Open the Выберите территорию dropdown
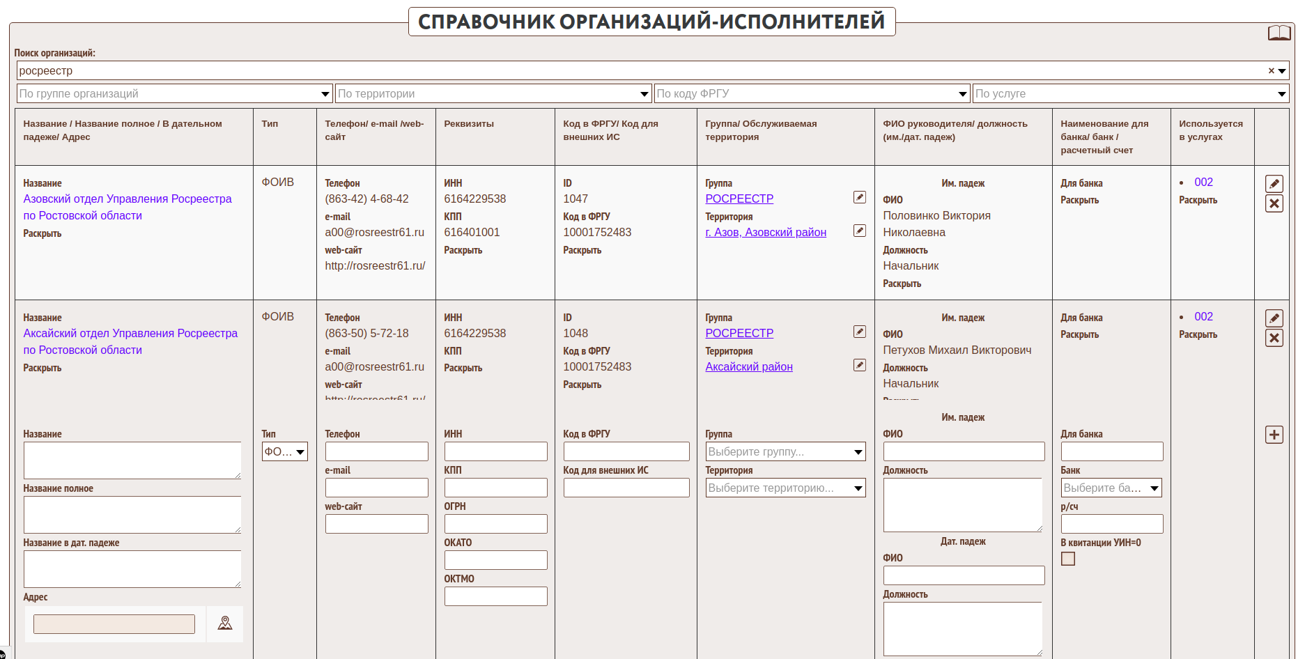Viewport: 1305px width, 659px height. click(785, 488)
